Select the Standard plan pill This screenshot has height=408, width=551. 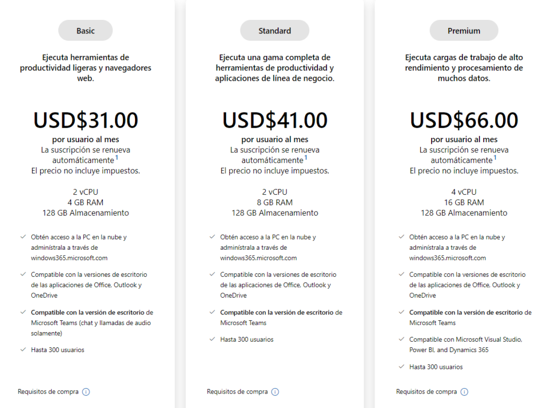click(x=274, y=31)
